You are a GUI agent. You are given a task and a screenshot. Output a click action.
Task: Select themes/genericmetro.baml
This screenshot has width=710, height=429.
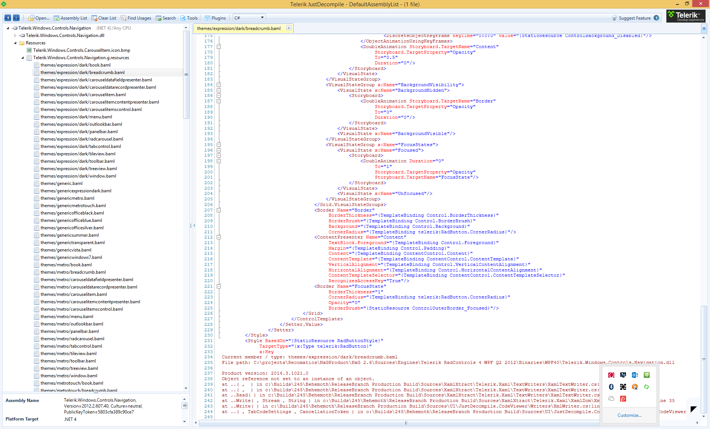pos(67,198)
